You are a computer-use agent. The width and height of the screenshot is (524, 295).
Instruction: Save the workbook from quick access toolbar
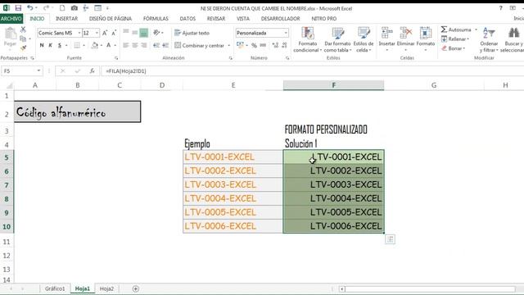[x=18, y=8]
